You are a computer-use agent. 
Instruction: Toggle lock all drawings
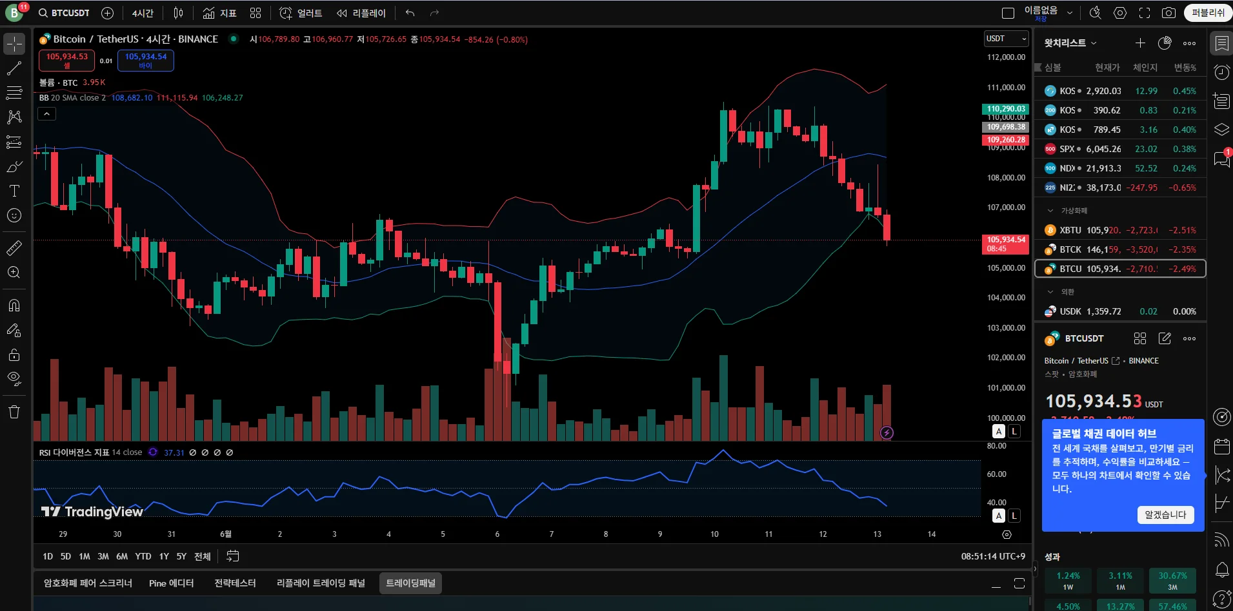click(14, 354)
